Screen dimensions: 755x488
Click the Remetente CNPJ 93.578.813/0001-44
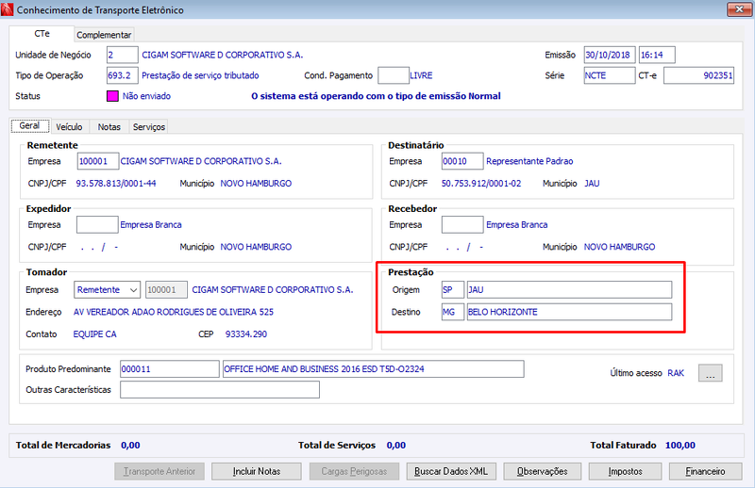pos(116,183)
